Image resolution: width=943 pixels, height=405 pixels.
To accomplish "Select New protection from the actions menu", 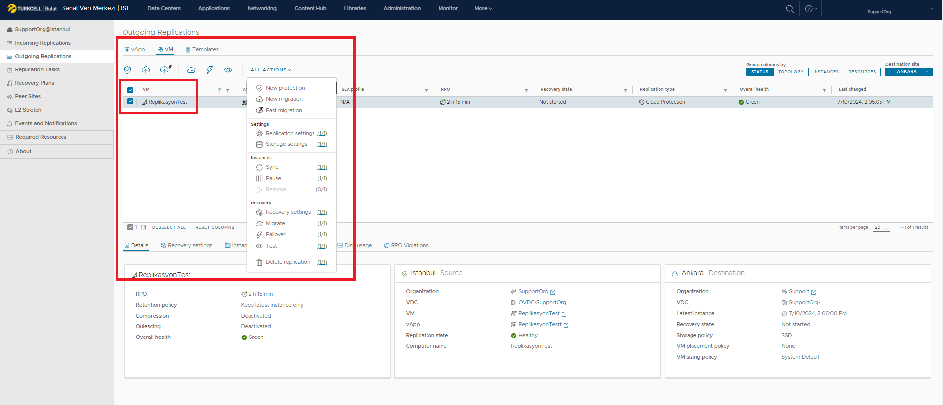I will [x=292, y=88].
